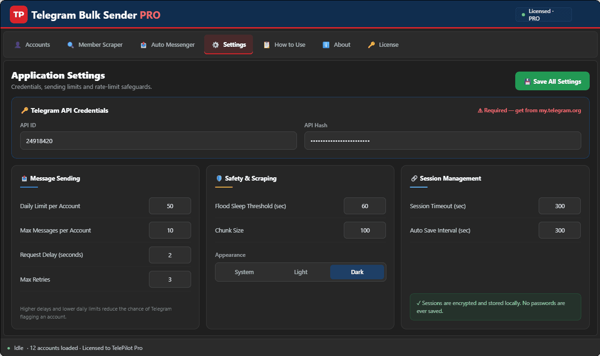Click the green status dot beside Idle
This screenshot has width=600, height=356.
tap(8, 349)
